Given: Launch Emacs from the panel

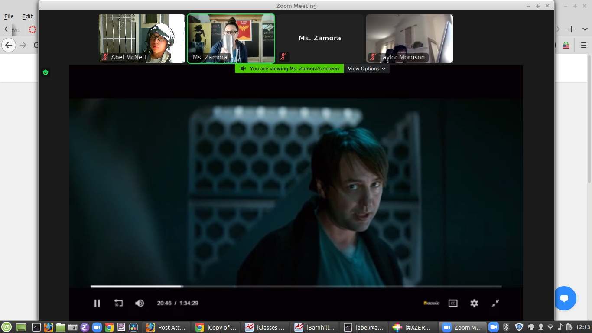Looking at the screenshot, I should click(x=85, y=327).
